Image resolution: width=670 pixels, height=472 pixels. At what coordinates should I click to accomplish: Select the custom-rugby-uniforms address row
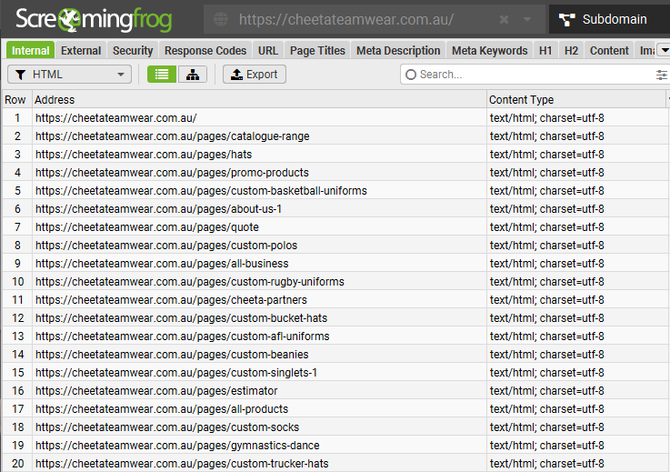coord(259,282)
